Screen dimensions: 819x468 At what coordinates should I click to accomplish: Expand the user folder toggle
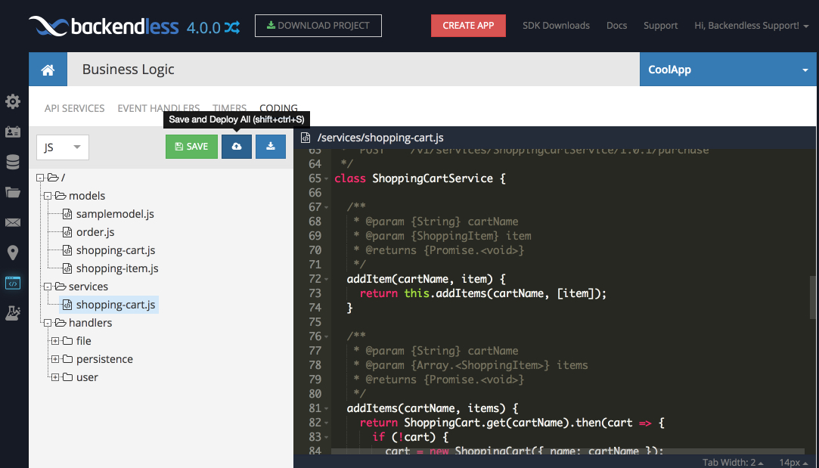click(x=55, y=377)
